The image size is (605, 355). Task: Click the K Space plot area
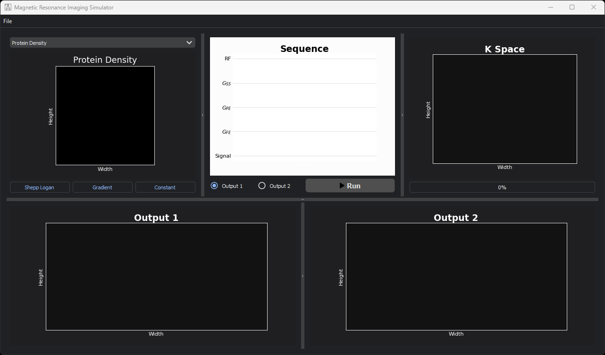click(505, 109)
